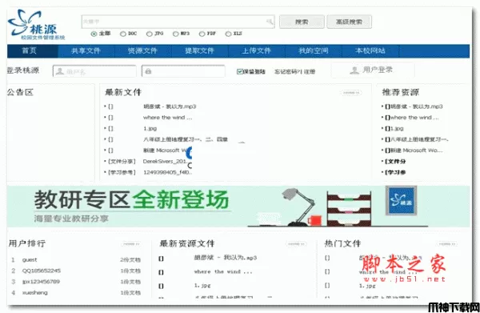Screen dimensions: 480x313
Task: Open 'where the wind ...' in 最新资源文件
Action: (x=223, y=272)
